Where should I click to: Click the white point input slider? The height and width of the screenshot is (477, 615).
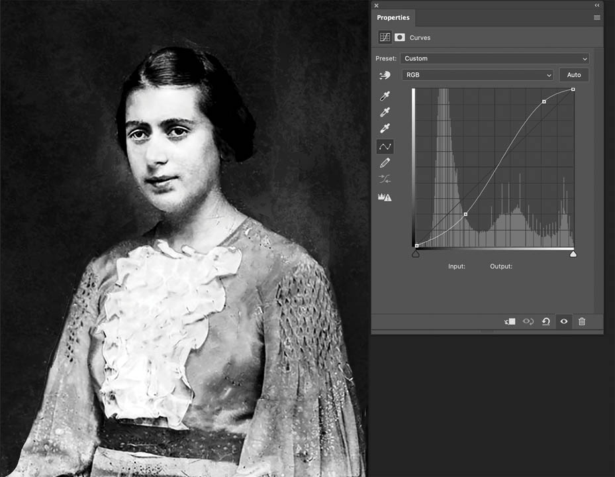[x=573, y=253]
